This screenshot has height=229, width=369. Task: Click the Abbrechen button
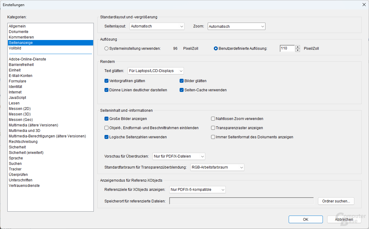pos(344,219)
